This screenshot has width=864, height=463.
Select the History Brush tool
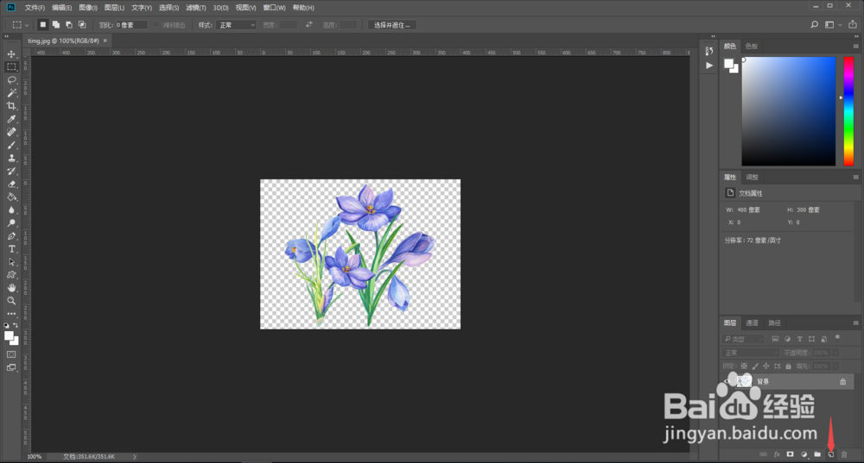[11, 171]
